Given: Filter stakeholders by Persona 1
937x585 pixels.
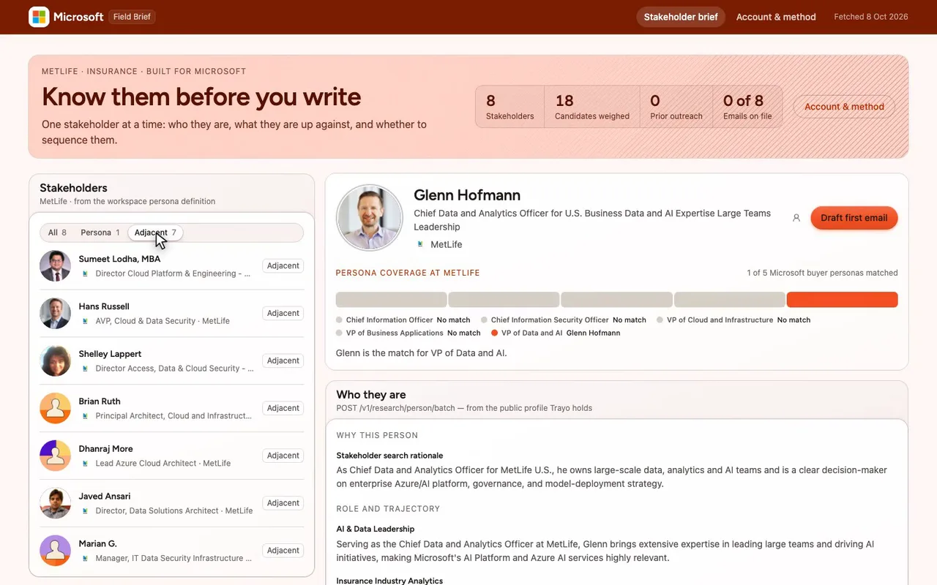Looking at the screenshot, I should click(100, 233).
